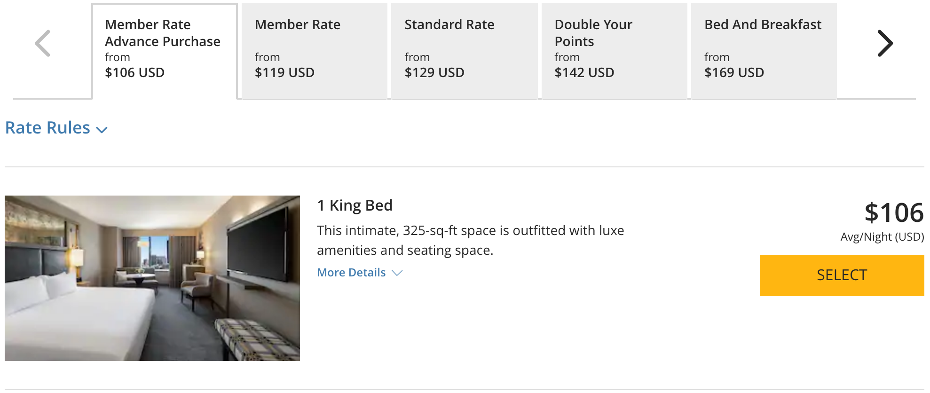
Task: Click the $169 USD price label
Action: pos(734,73)
